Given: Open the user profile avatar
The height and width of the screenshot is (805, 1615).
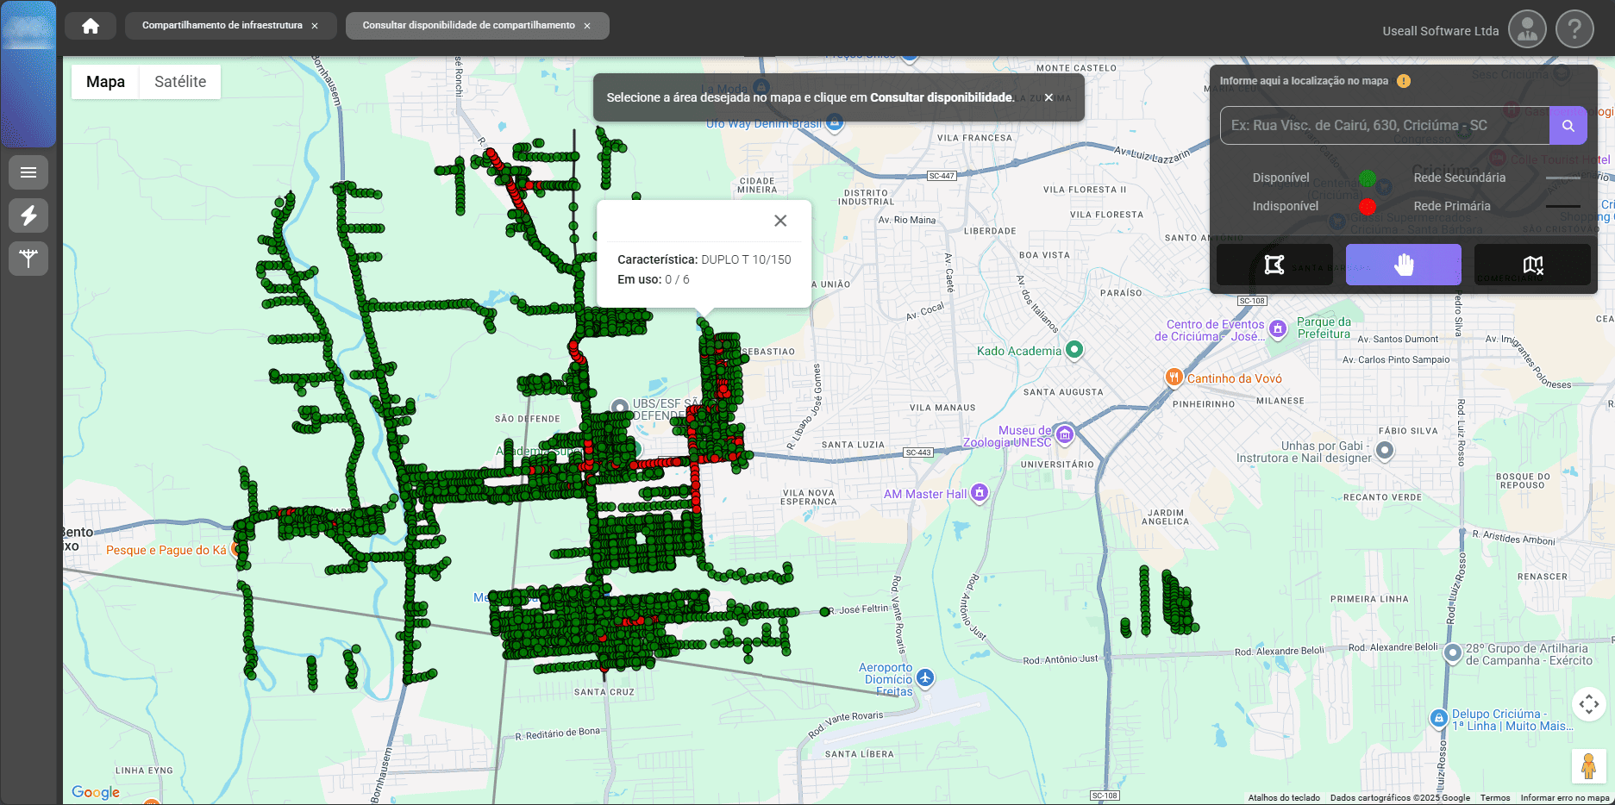Looking at the screenshot, I should pyautogui.click(x=1526, y=29).
